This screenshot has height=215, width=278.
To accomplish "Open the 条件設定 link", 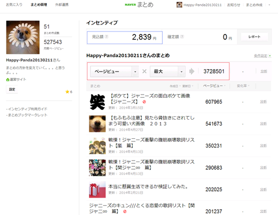I will click(x=261, y=56).
